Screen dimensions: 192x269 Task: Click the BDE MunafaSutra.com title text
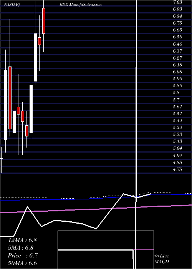pos(81,5)
